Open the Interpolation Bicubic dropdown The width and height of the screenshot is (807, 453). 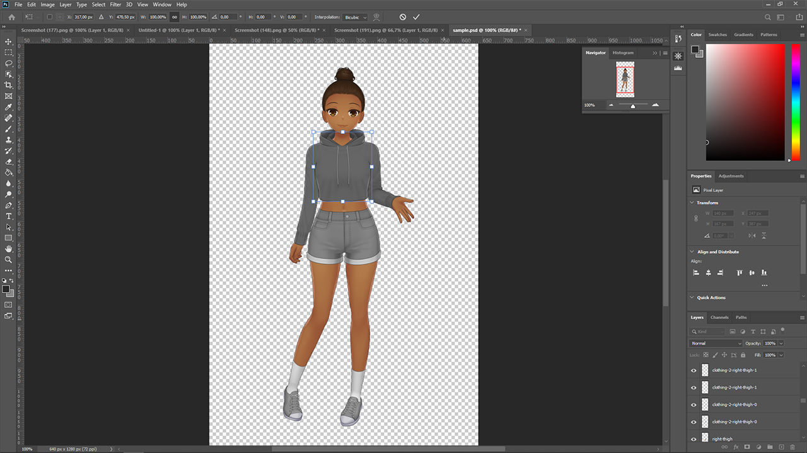356,17
